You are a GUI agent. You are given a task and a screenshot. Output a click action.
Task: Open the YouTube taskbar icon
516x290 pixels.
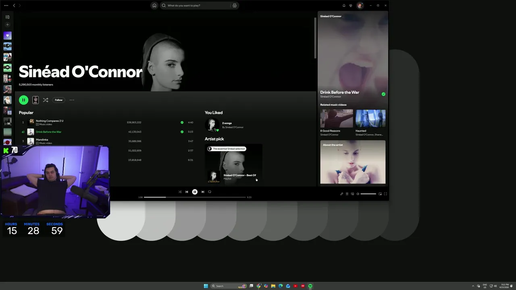coord(295,286)
